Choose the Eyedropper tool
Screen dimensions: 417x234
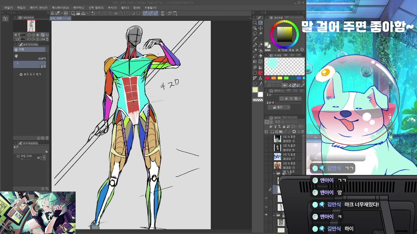pos(255,39)
